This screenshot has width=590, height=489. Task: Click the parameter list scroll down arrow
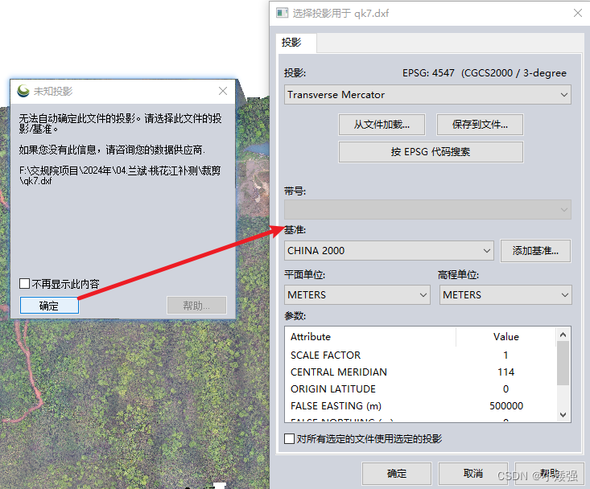click(x=563, y=415)
